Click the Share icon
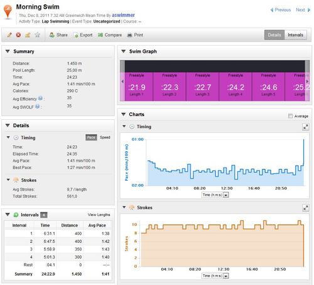Screen dimensions: 314x285 pos(52,35)
